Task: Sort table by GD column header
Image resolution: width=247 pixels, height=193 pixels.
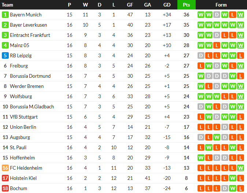Action: click(x=167, y=5)
